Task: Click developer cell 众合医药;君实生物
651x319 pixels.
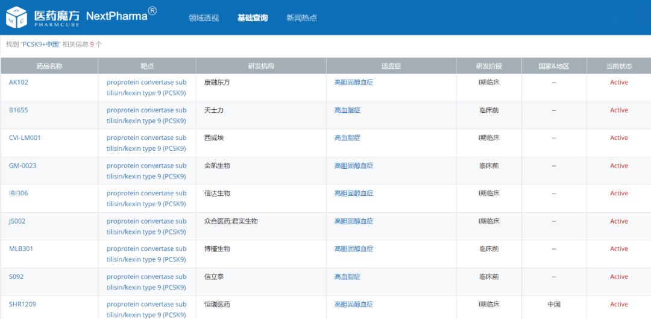Action: click(231, 221)
